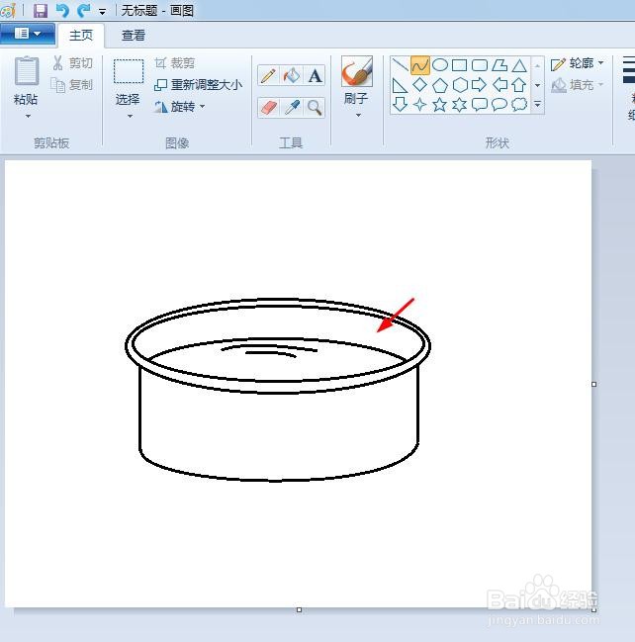The width and height of the screenshot is (635, 642).
Task: Select the Magnifier tool
Action: (315, 108)
